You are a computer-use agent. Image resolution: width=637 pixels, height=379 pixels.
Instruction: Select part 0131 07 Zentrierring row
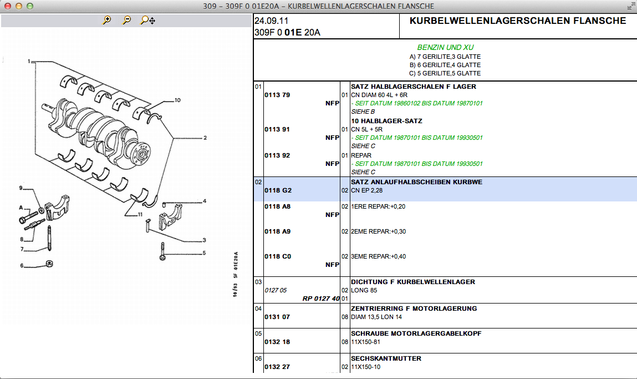point(277,317)
